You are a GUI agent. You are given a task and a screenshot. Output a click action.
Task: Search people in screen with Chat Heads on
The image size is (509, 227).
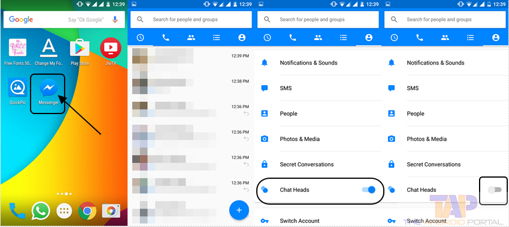tap(318, 19)
